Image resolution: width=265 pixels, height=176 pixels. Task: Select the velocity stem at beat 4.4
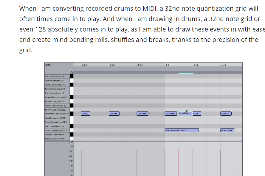pos(165,163)
